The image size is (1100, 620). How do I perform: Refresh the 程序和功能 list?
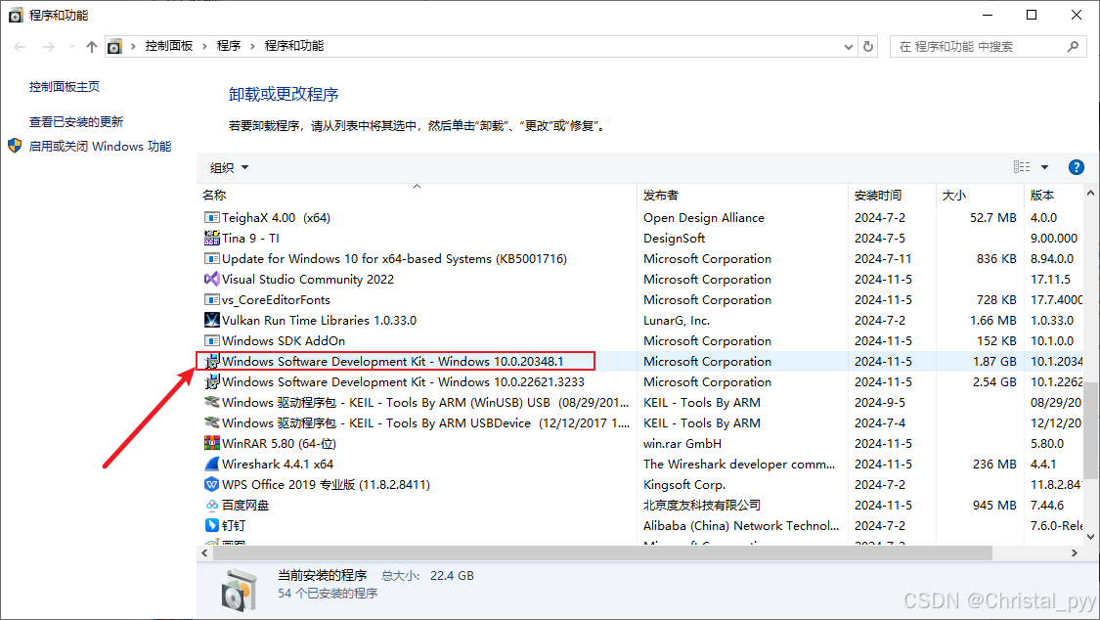[868, 46]
